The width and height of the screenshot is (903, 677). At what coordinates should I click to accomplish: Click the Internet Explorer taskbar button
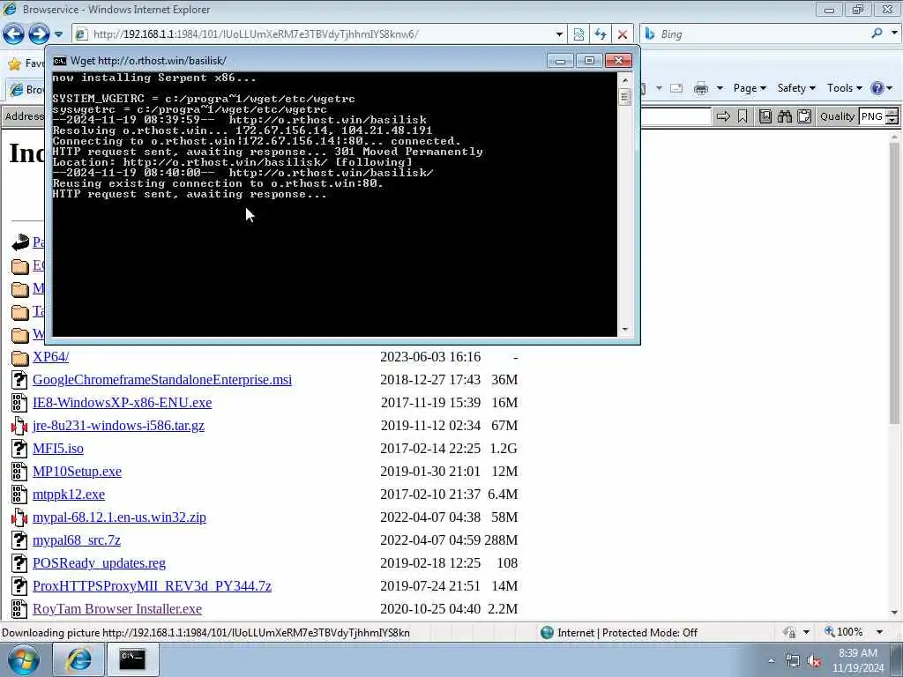tap(78, 659)
